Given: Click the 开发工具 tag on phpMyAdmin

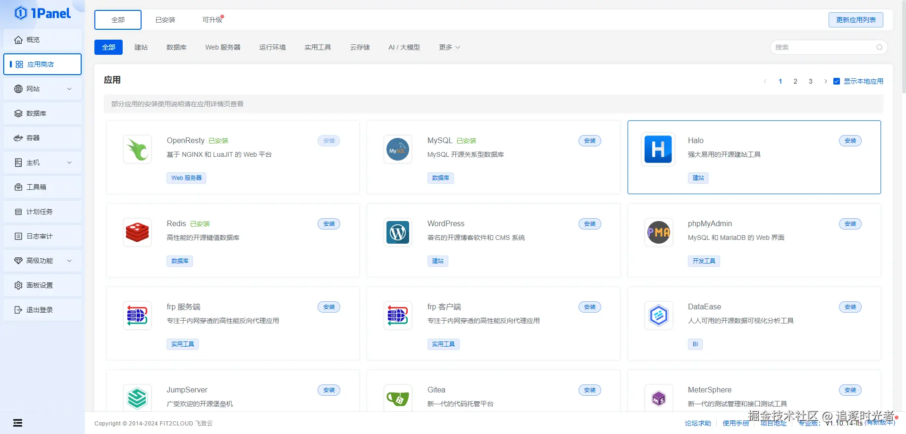Looking at the screenshot, I should point(704,261).
